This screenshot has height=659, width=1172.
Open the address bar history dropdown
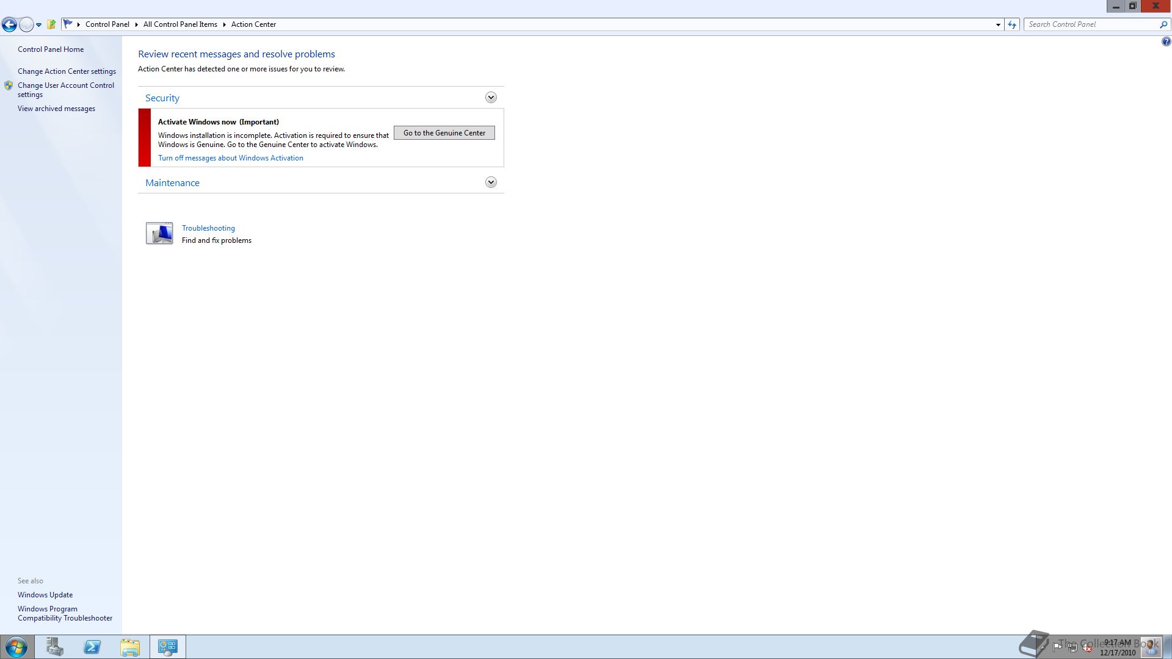tap(998, 24)
